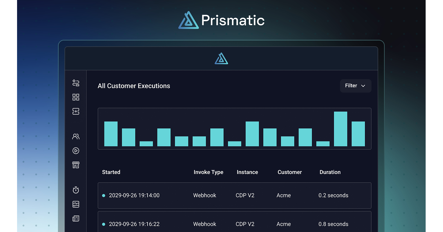The image size is (443, 232).
Task: Open the storefront marketplace icon in the sidebar
Action: click(x=76, y=165)
